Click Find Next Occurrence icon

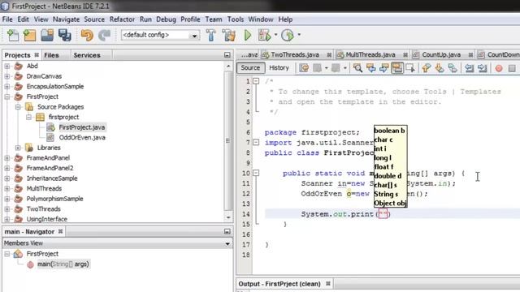click(x=383, y=68)
